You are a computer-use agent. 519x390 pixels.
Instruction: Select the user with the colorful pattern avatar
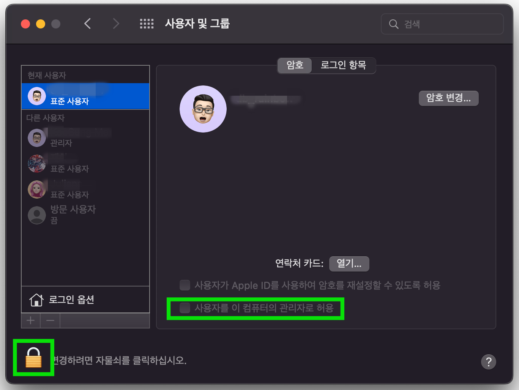(x=85, y=164)
